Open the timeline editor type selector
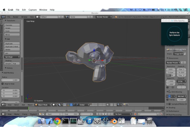 pyautogui.click(x=4, y=114)
